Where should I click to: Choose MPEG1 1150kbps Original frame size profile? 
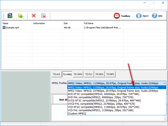(x=117, y=88)
